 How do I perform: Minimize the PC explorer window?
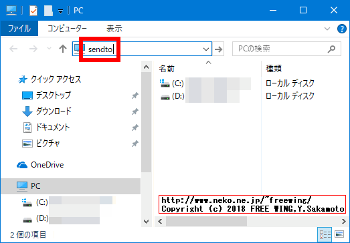click(x=273, y=10)
